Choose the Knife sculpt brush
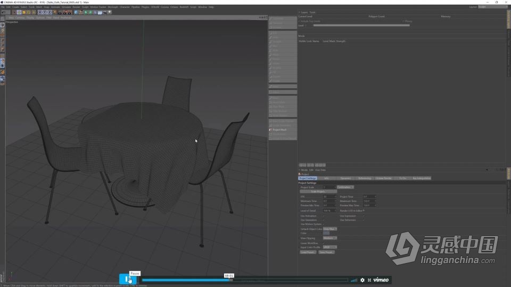The image size is (511, 287). 283,50
